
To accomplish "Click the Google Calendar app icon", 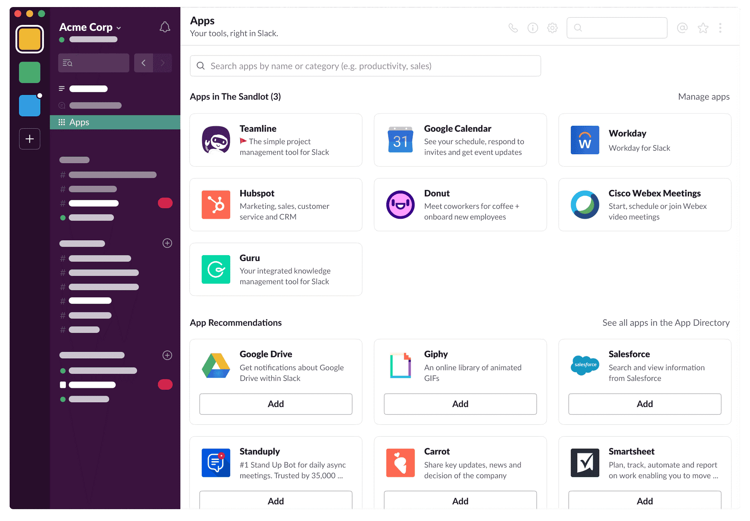I will pos(400,140).
